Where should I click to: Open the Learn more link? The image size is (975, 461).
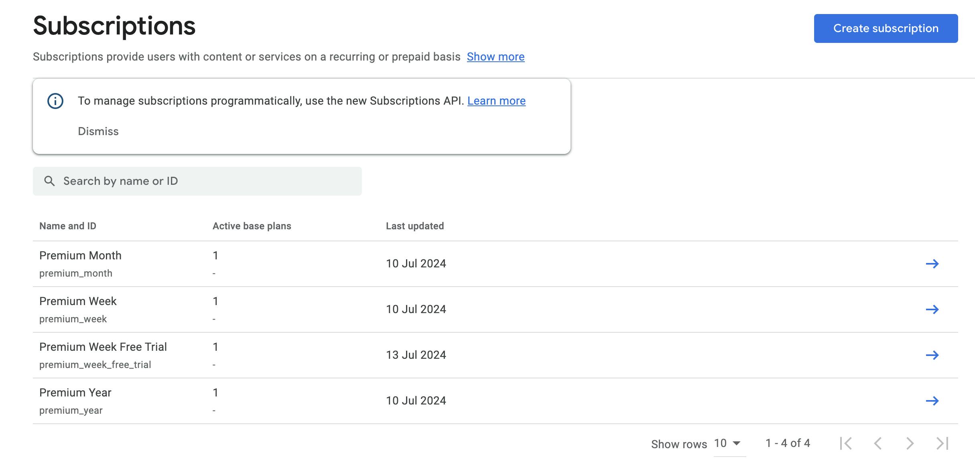(496, 101)
